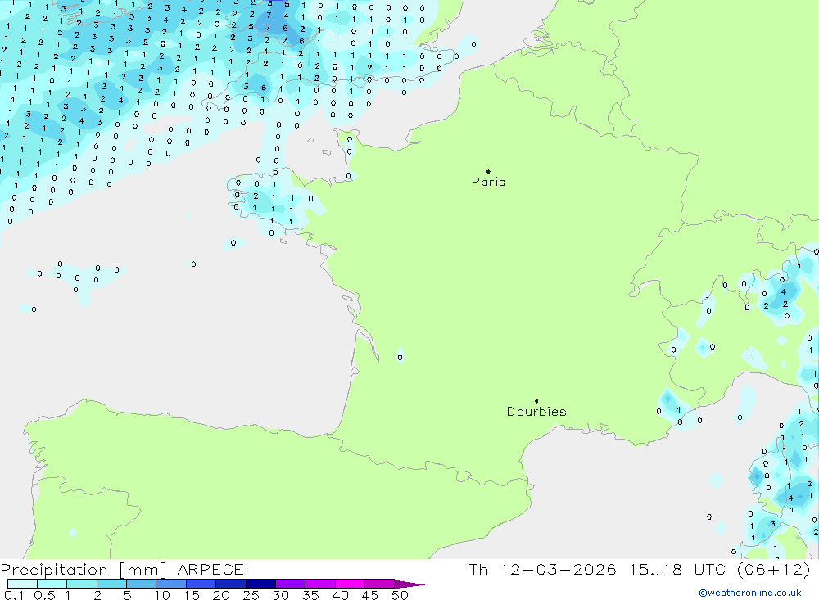The width and height of the screenshot is (819, 600).
Task: Click the 2–5 mm legend swatch
Action: [x=111, y=584]
